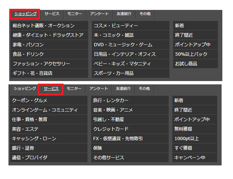Filter by 50%以上バック

coord(196,54)
